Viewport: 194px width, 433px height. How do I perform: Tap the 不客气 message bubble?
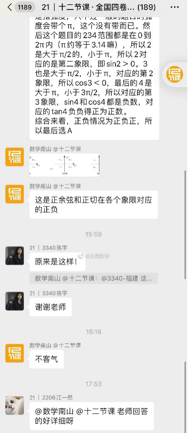[x=47, y=359]
